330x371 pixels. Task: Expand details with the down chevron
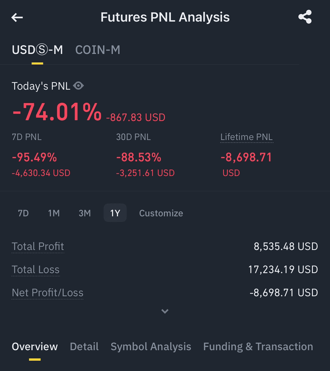pos(165,311)
